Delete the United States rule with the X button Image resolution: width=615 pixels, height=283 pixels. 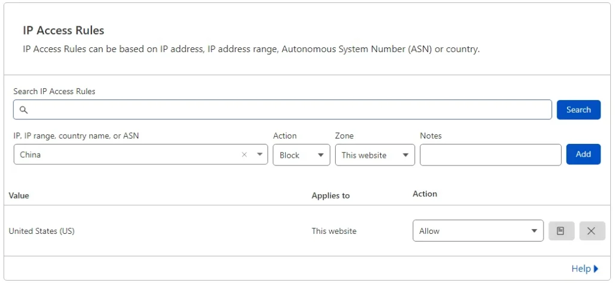point(592,231)
